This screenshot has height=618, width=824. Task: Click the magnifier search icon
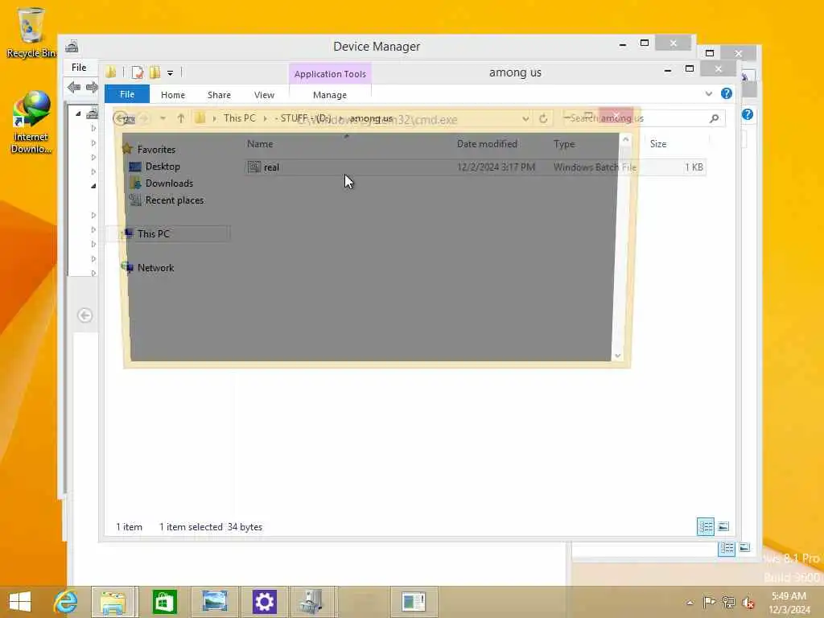click(715, 118)
